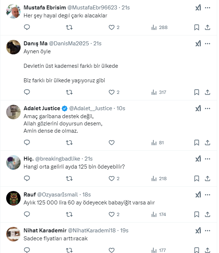Open more options on Adalet Justice's tweet

(x=207, y=108)
